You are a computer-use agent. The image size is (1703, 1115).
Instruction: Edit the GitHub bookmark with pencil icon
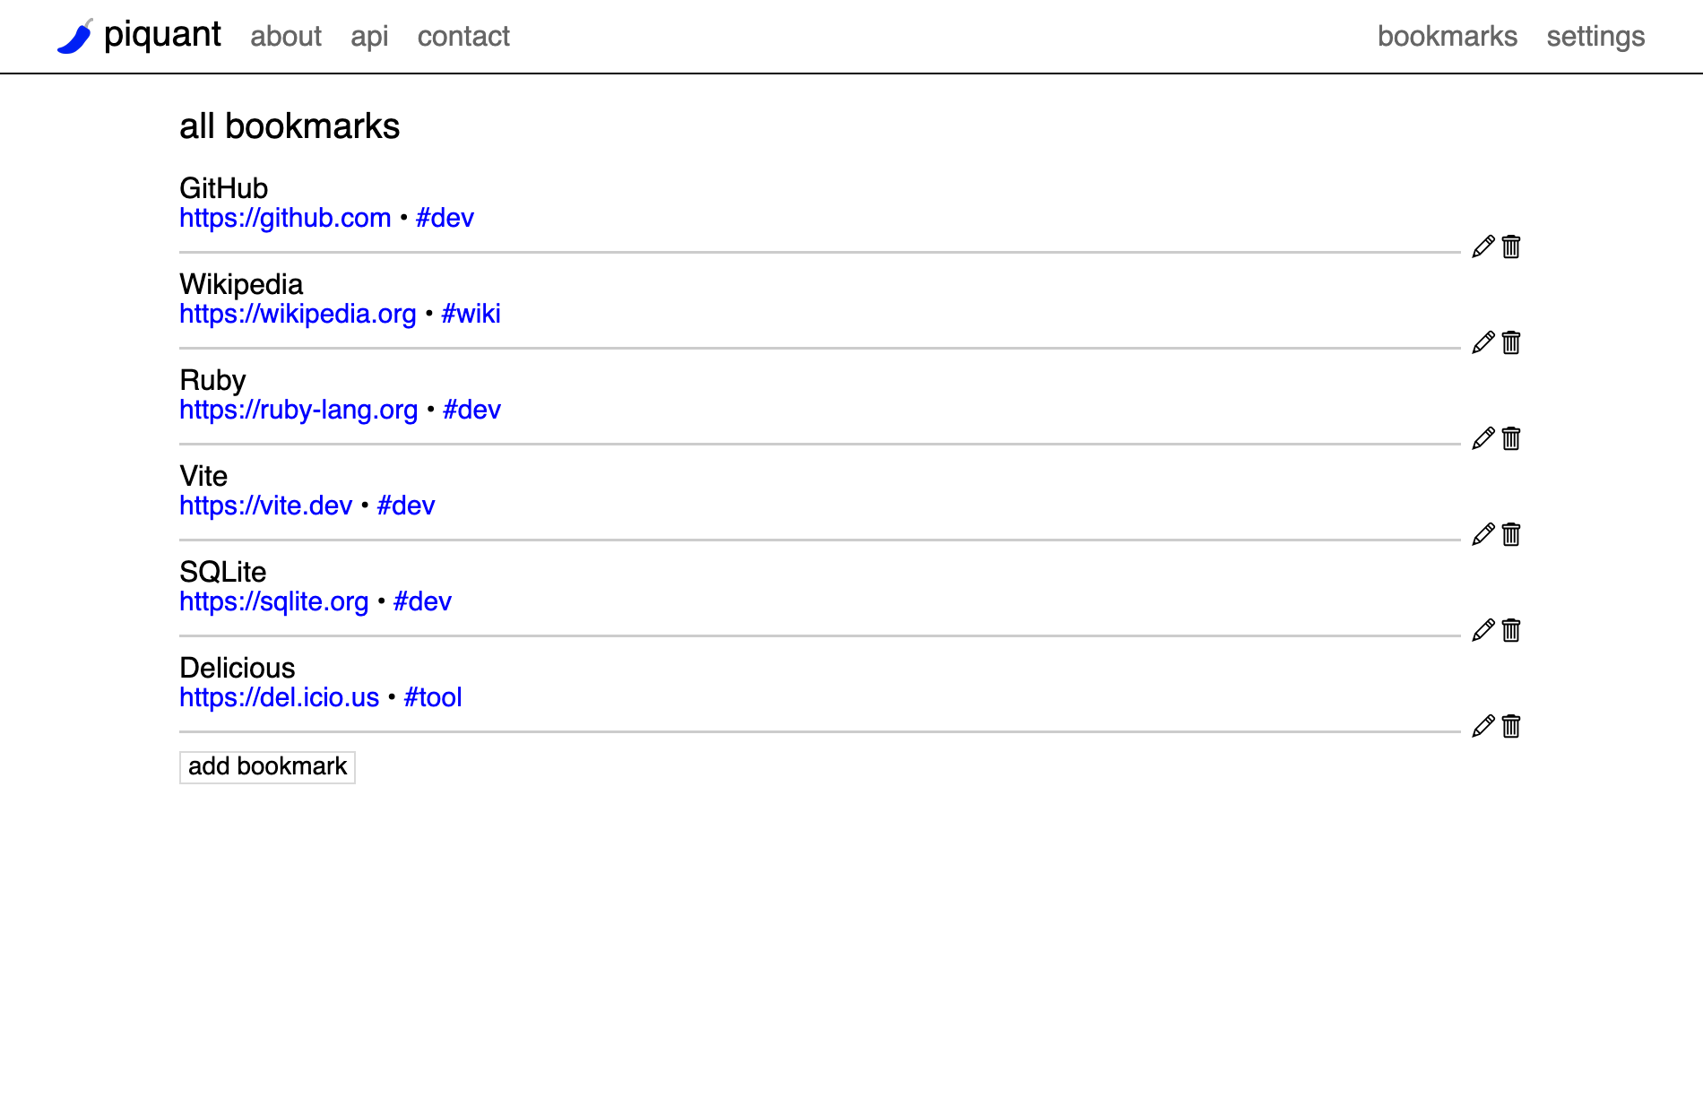(x=1483, y=246)
